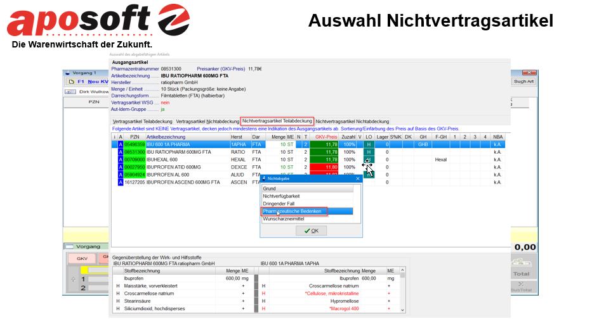Viewport: 592px width, 326px height.
Task: Click the F1 Neu KV button
Action: (88, 82)
